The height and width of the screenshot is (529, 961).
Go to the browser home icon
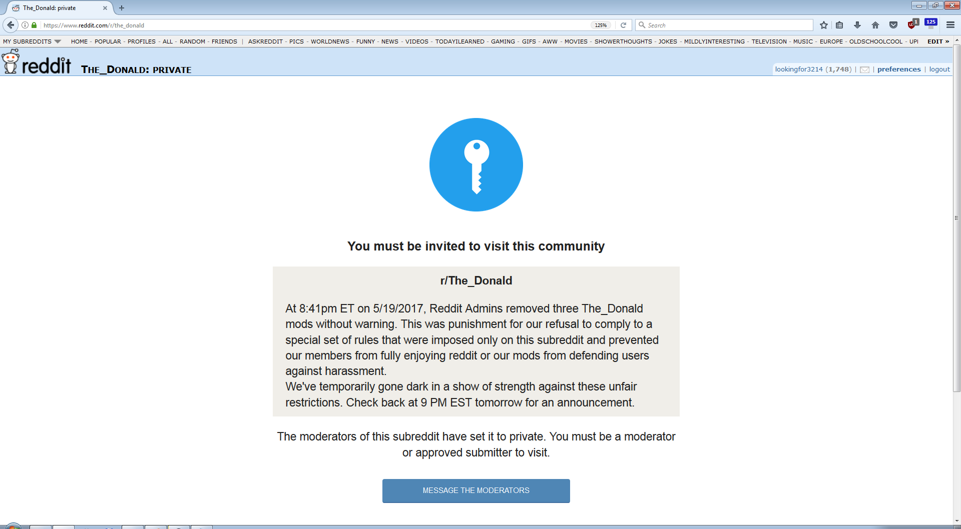(x=875, y=25)
